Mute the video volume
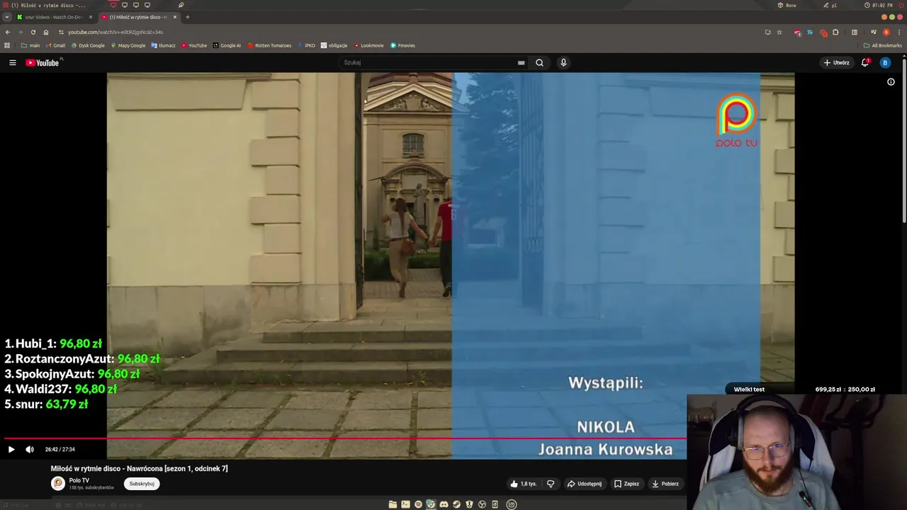The height and width of the screenshot is (510, 907). click(x=30, y=449)
